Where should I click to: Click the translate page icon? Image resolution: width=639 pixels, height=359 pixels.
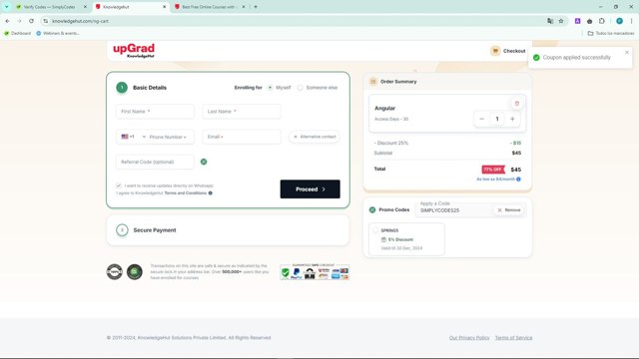pos(550,21)
